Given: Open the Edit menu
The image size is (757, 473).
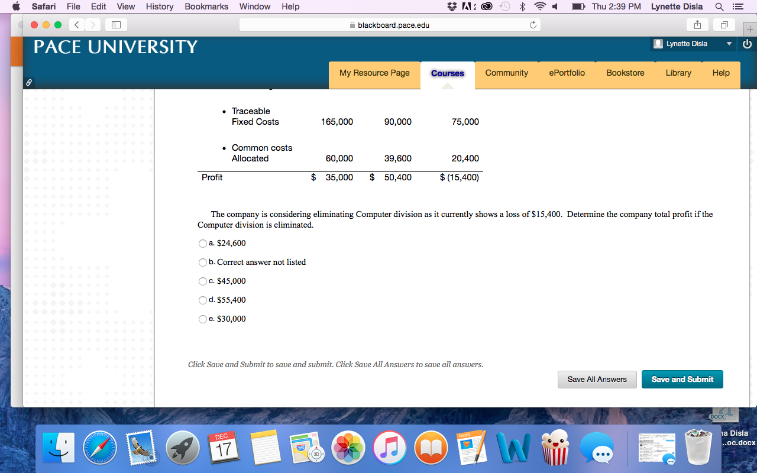Looking at the screenshot, I should 99,7.
